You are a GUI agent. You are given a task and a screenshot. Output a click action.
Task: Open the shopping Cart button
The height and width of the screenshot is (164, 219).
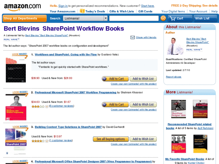180,18
